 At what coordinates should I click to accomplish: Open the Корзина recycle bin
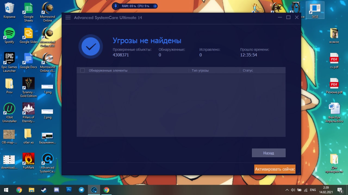point(9,11)
